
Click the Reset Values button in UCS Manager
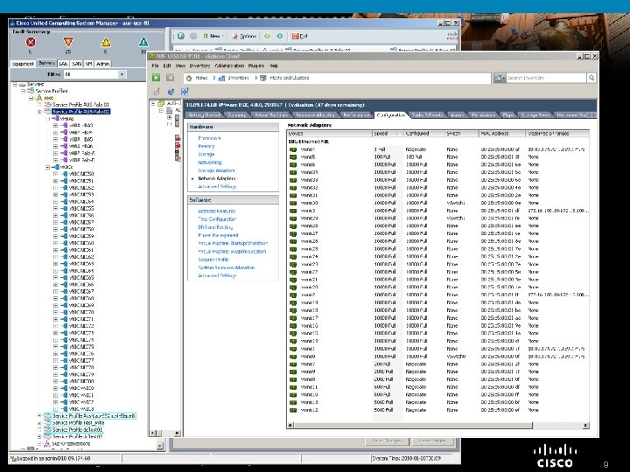[432, 441]
